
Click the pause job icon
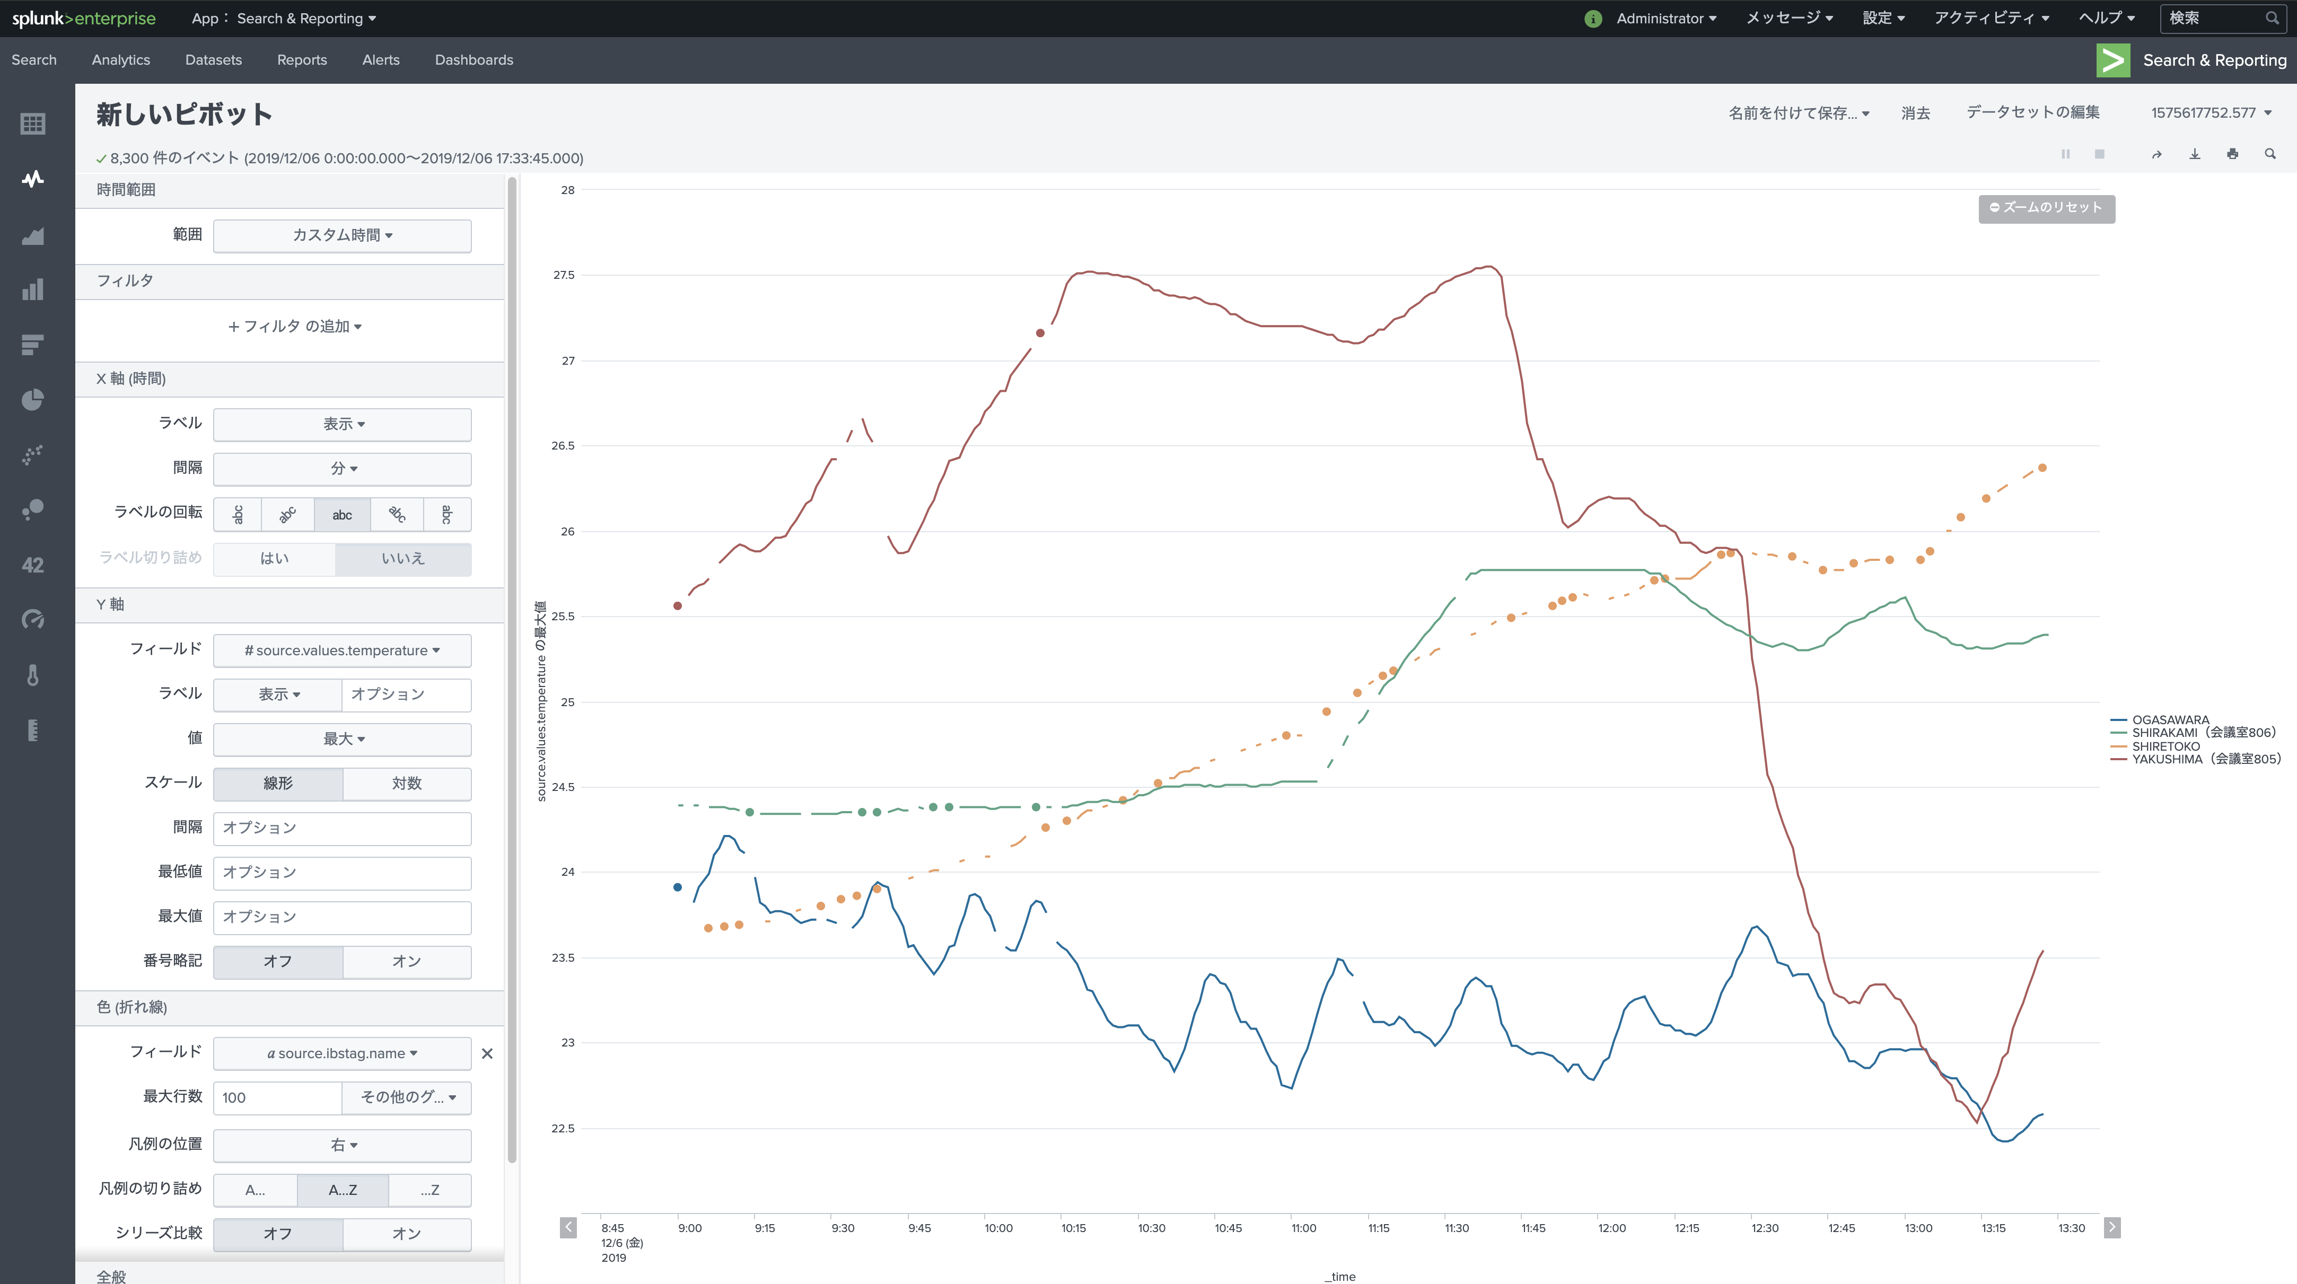coord(2065,154)
